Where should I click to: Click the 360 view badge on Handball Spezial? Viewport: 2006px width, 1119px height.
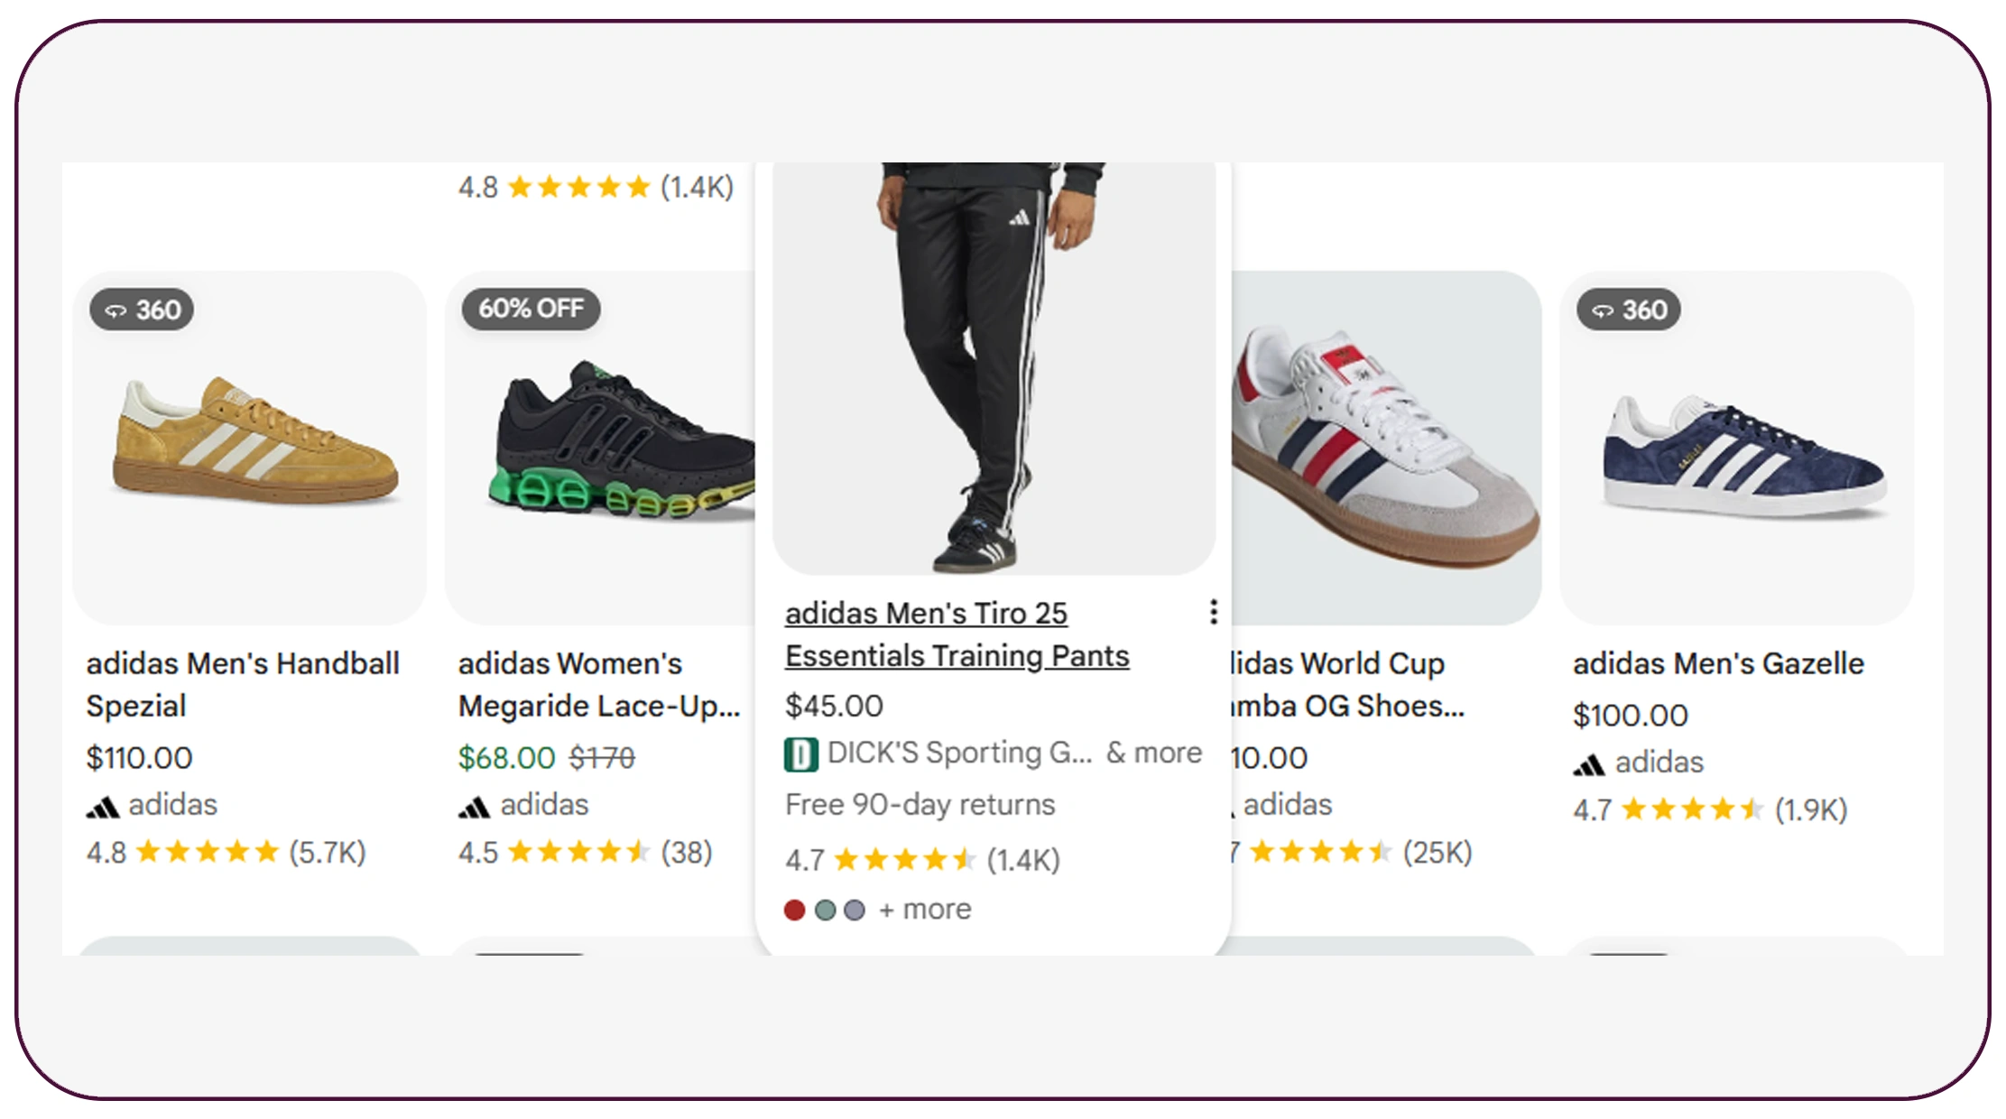142,310
